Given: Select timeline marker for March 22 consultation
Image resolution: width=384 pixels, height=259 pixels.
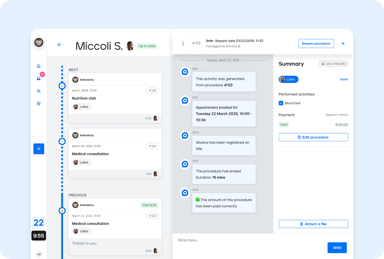Looking at the screenshot, I should (x=62, y=211).
